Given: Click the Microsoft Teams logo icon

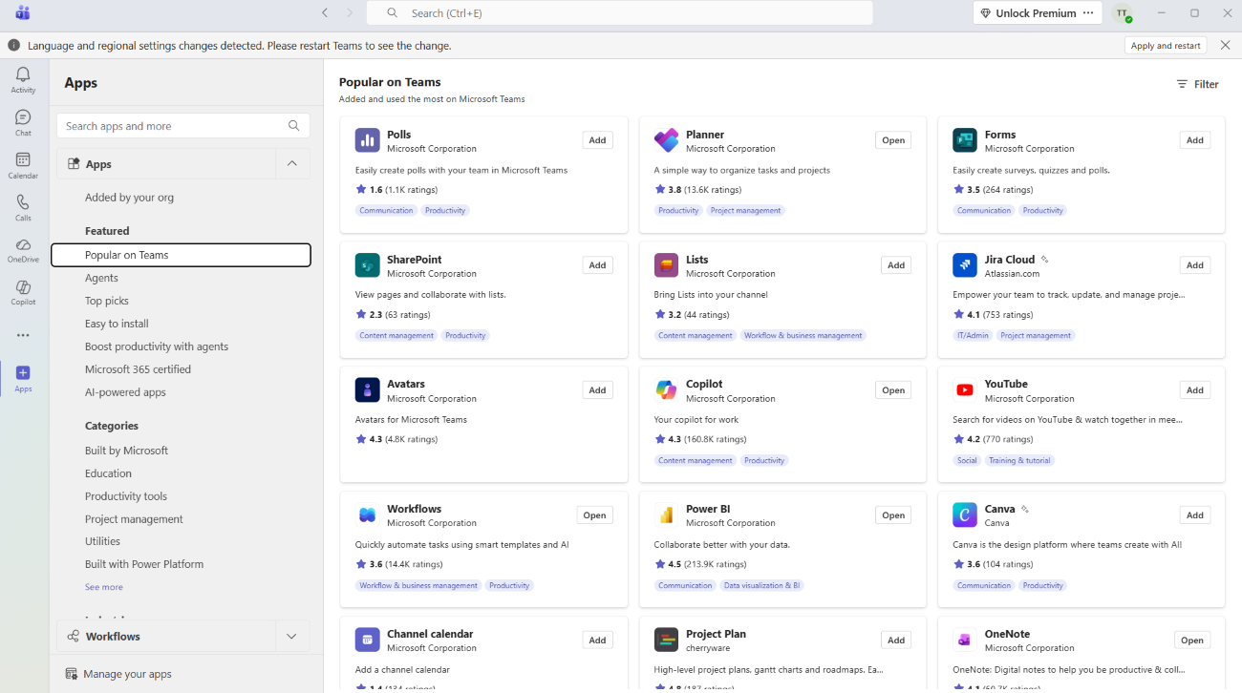Looking at the screenshot, I should tap(23, 13).
